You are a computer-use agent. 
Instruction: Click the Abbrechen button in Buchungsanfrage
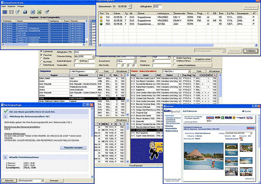coord(9,180)
